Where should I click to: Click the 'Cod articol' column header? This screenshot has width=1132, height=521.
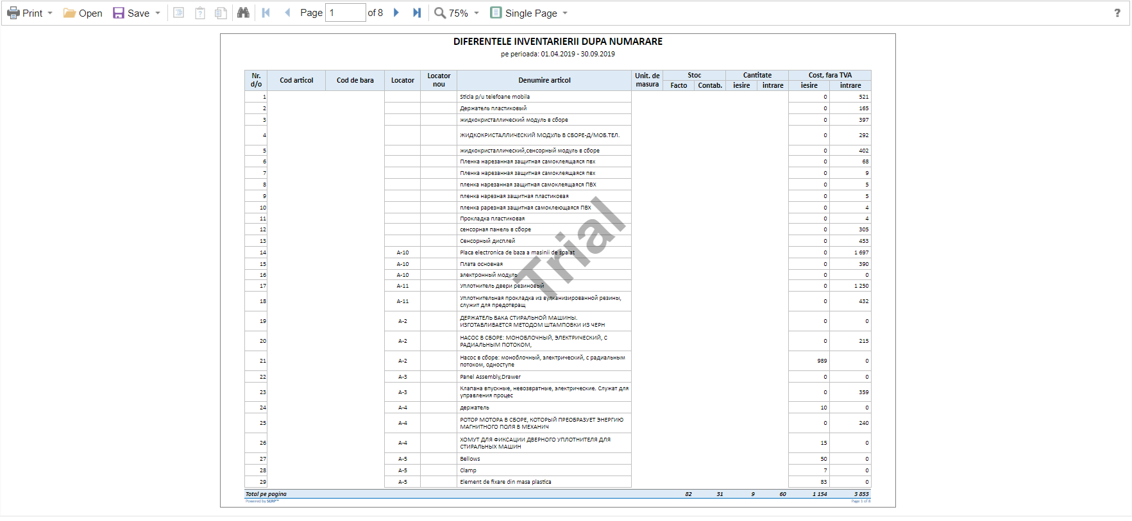coord(296,80)
